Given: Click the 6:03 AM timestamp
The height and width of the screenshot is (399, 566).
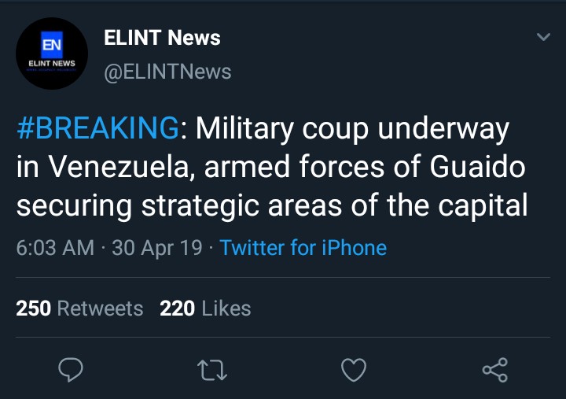Looking at the screenshot, I should click(x=55, y=248).
